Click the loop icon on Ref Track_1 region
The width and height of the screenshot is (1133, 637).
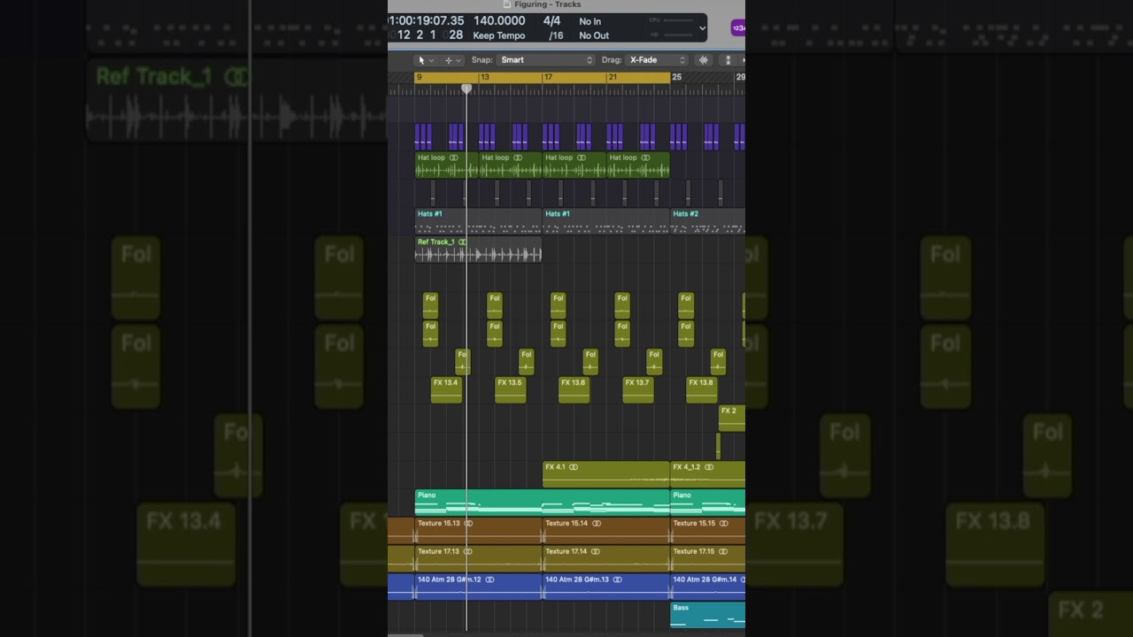463,242
